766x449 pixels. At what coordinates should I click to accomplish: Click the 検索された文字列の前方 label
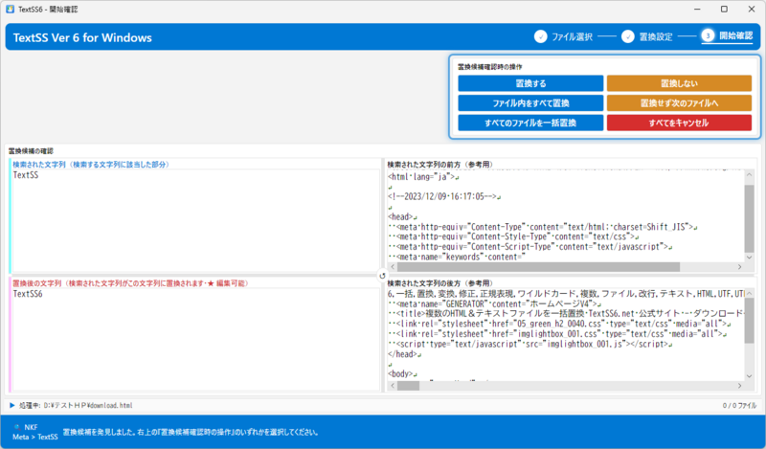click(x=439, y=164)
